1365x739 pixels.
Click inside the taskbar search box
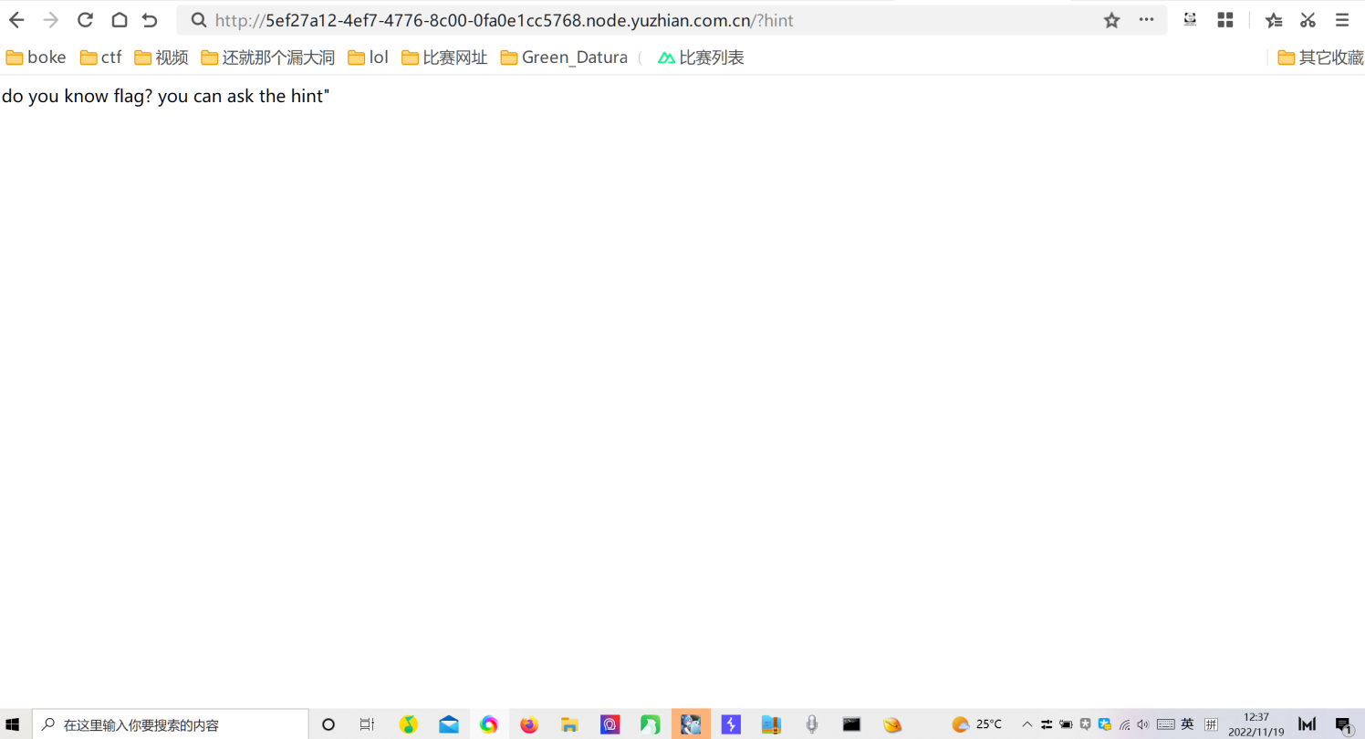pyautogui.click(x=173, y=723)
